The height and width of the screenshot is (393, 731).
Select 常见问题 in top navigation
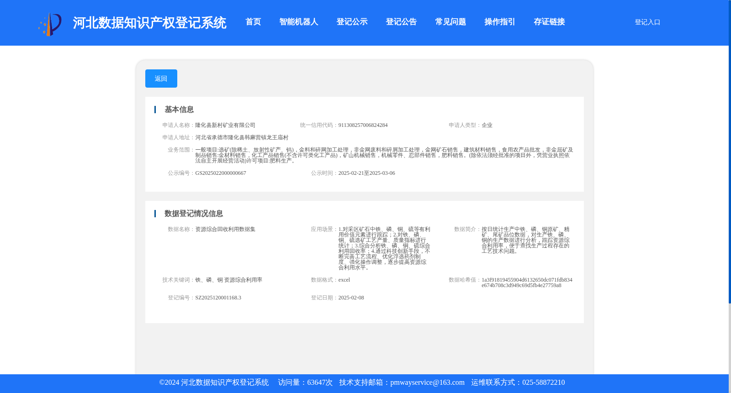click(x=450, y=22)
